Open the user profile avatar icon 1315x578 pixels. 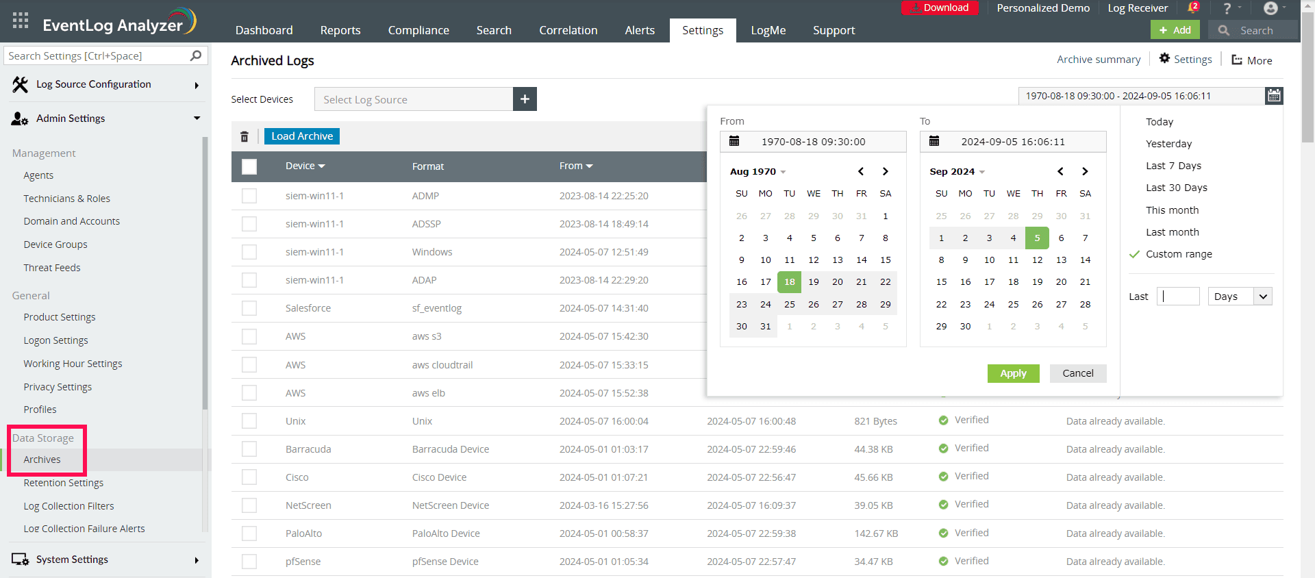[x=1270, y=8]
